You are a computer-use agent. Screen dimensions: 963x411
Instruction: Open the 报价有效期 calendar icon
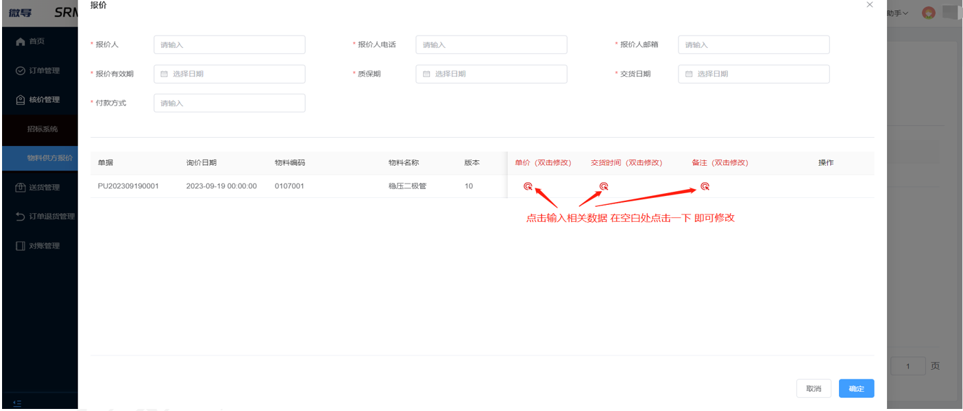click(162, 73)
